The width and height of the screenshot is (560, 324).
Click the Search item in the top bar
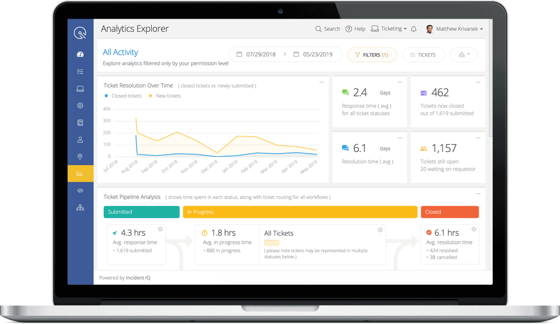coord(328,28)
